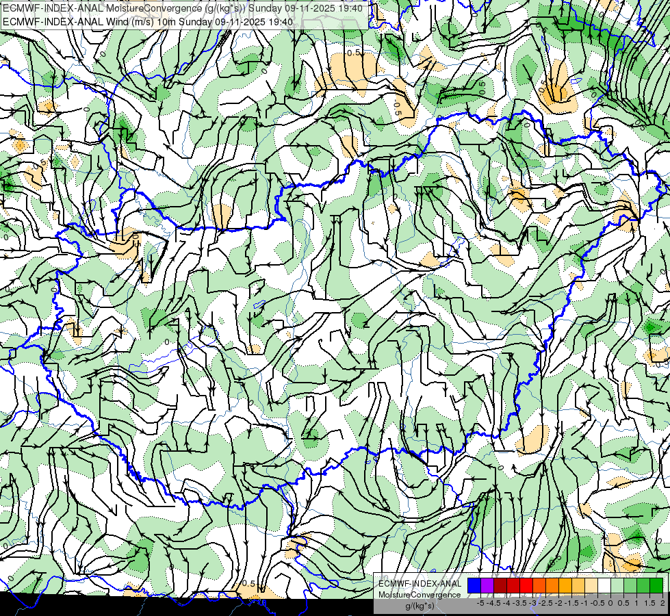Viewport: 670px width, 616px height.
Task: Click the darkest green swatch between 1.5 and 2
Action: [656, 585]
